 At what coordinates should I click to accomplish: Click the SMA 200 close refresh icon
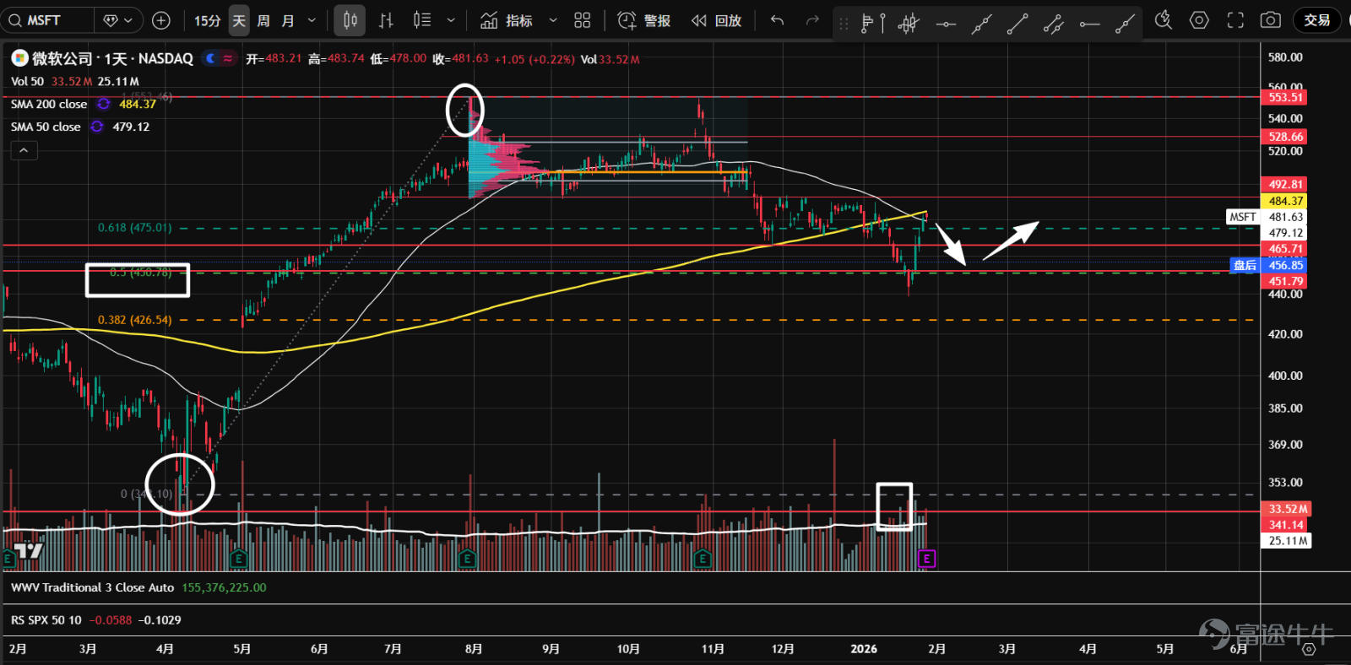tap(103, 104)
